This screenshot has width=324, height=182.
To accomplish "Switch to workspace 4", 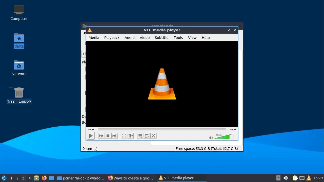I will pos(29,178).
